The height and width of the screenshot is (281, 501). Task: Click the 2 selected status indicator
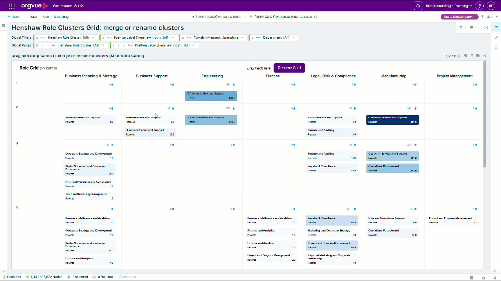coord(77,277)
